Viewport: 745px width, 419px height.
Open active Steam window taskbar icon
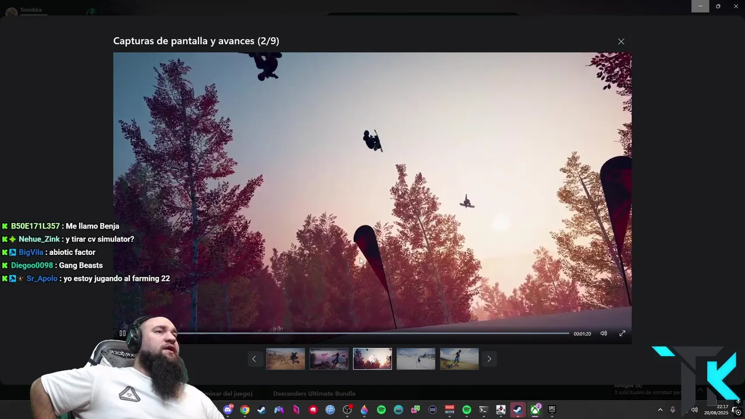(517, 410)
